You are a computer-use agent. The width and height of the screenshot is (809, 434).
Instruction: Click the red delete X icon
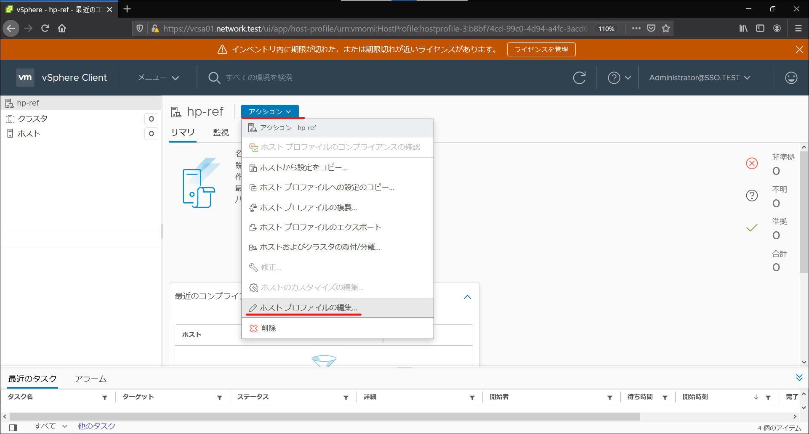(x=253, y=328)
